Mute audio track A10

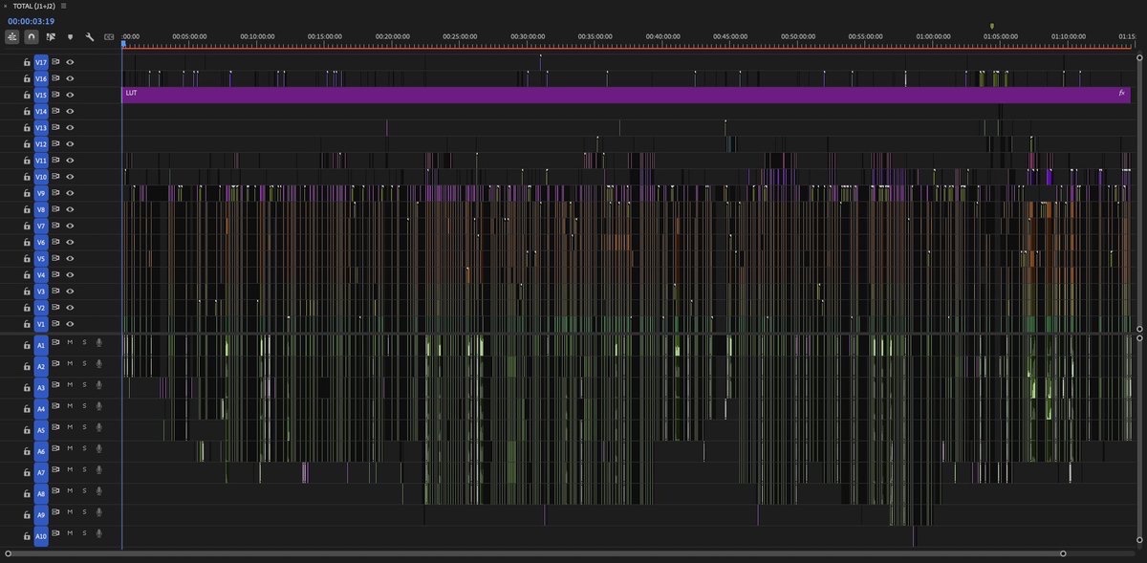70,533
